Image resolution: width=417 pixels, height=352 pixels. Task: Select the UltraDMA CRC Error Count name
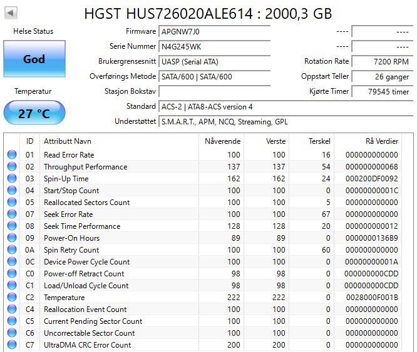[x=87, y=345]
